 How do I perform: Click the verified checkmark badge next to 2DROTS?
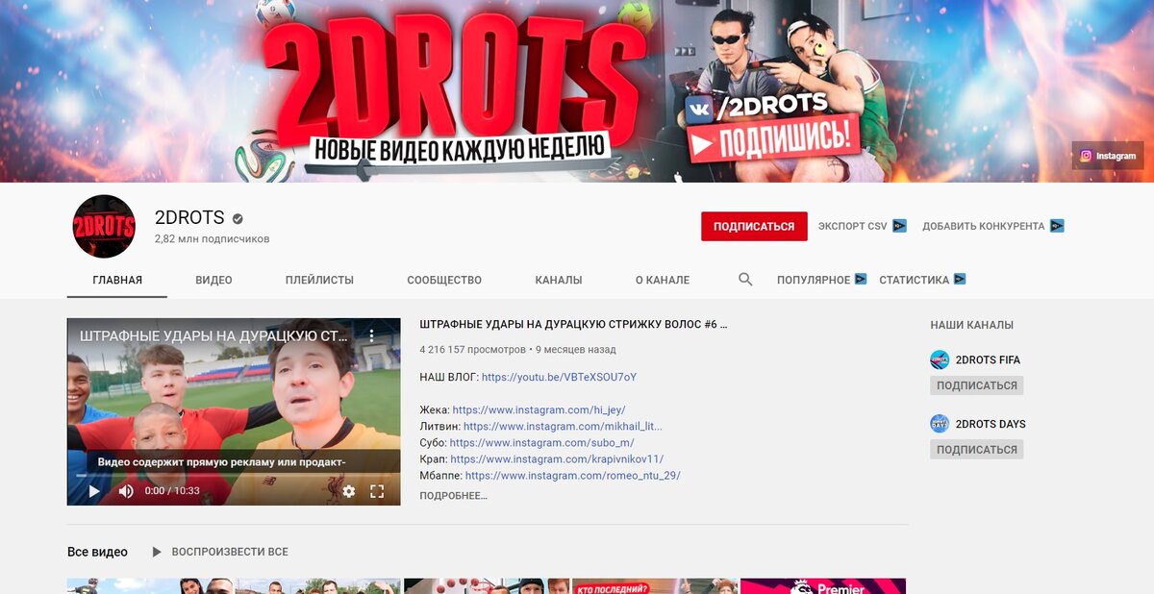tap(238, 218)
